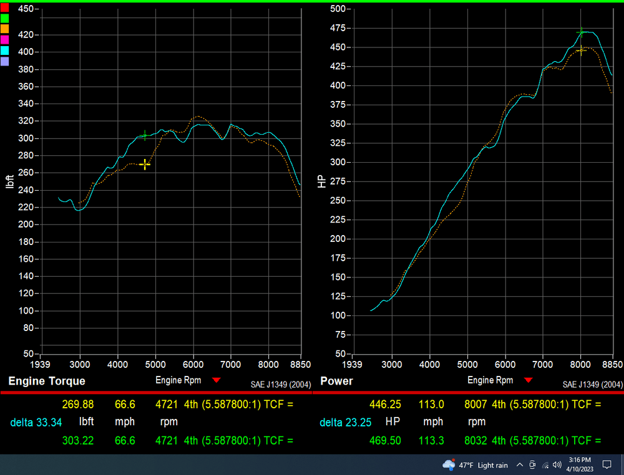This screenshot has height=475, width=624.
Task: Click the Engine Torque panel title
Action: (x=47, y=381)
